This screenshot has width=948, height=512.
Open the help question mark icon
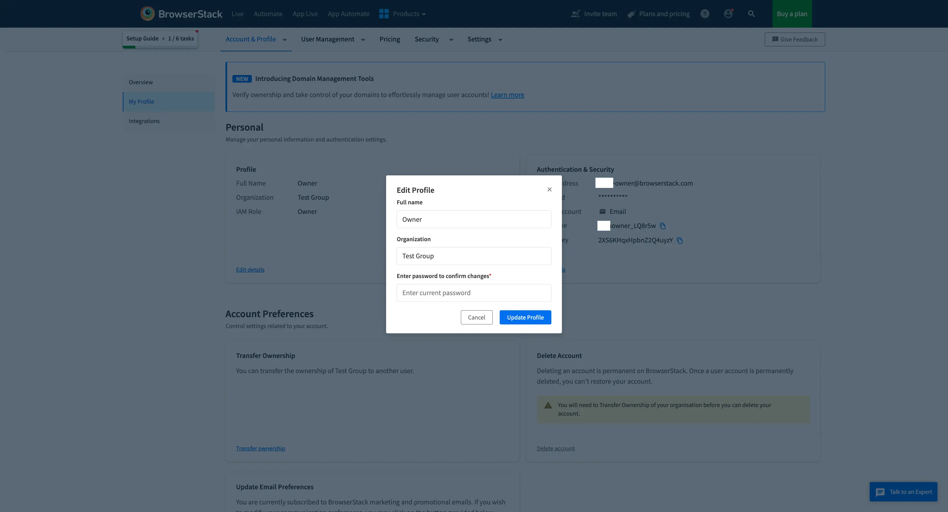point(704,13)
